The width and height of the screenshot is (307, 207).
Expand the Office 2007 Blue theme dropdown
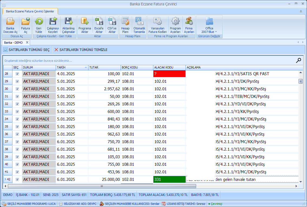click(x=216, y=32)
